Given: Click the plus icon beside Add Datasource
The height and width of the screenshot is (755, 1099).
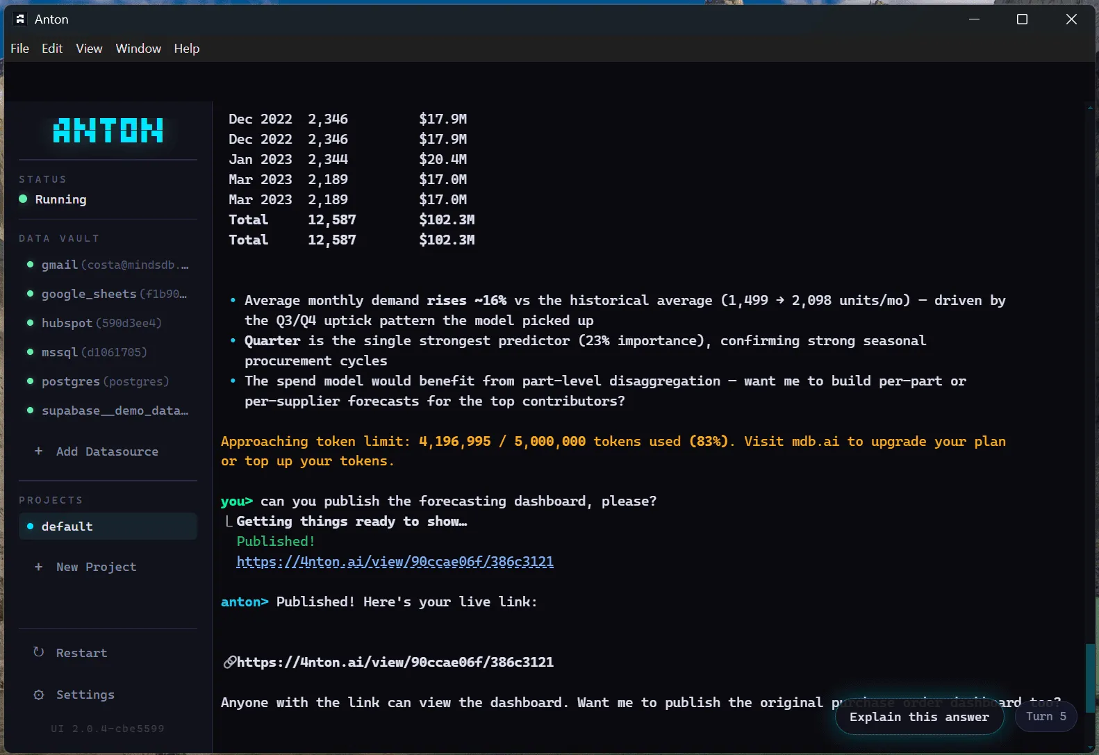Looking at the screenshot, I should pyautogui.click(x=38, y=451).
